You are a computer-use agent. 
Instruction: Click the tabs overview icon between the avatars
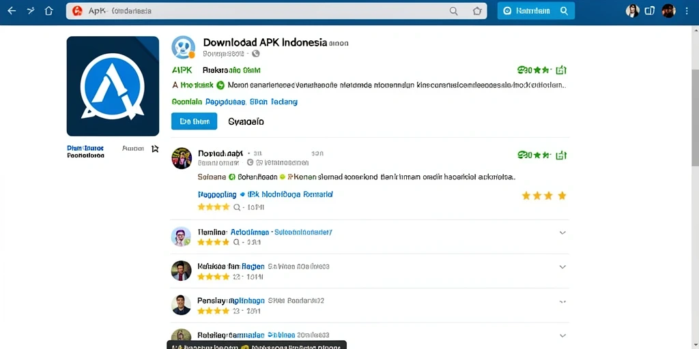click(x=650, y=11)
